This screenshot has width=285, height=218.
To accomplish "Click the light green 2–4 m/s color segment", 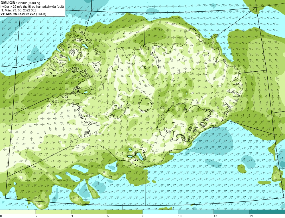I will click(x=54, y=212).
